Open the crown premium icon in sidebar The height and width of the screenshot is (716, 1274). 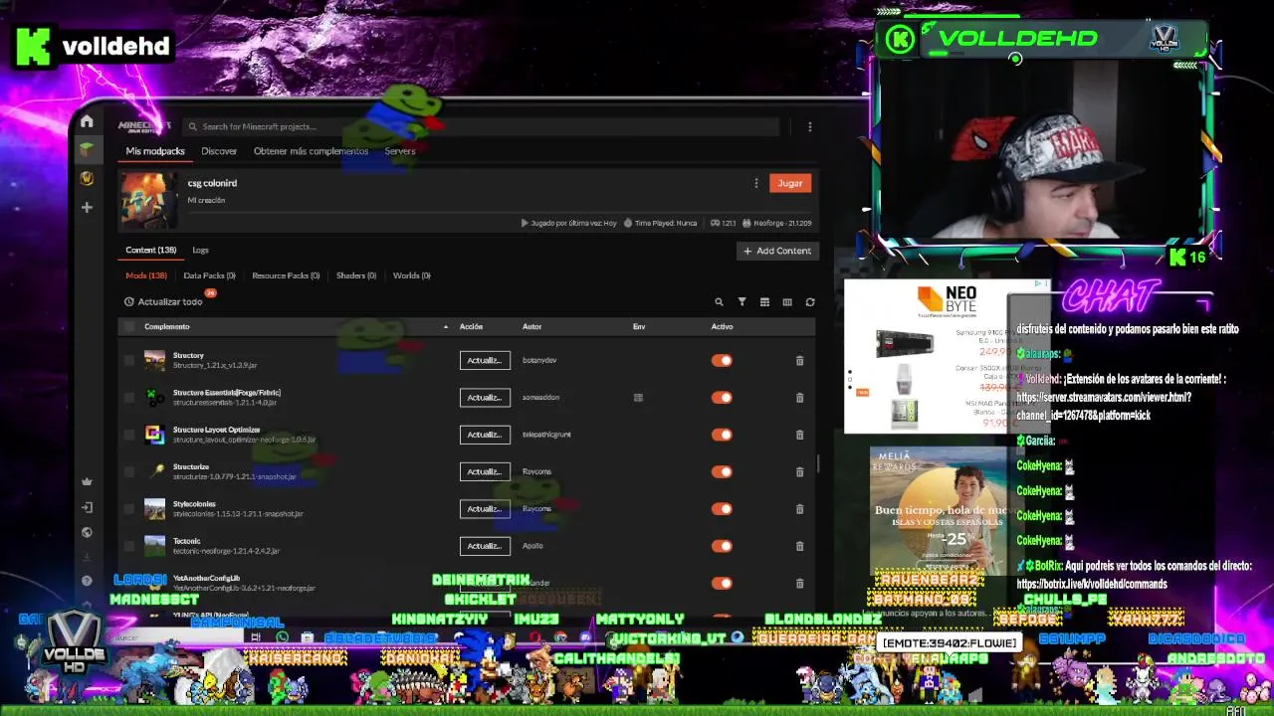click(87, 481)
